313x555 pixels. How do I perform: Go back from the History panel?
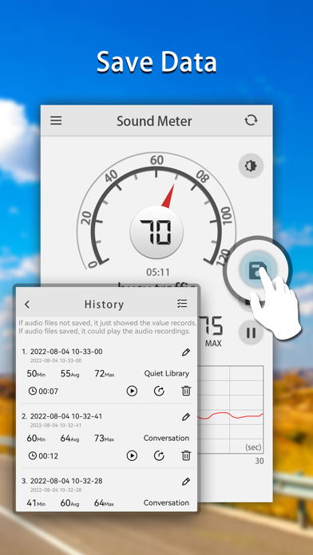coord(27,305)
